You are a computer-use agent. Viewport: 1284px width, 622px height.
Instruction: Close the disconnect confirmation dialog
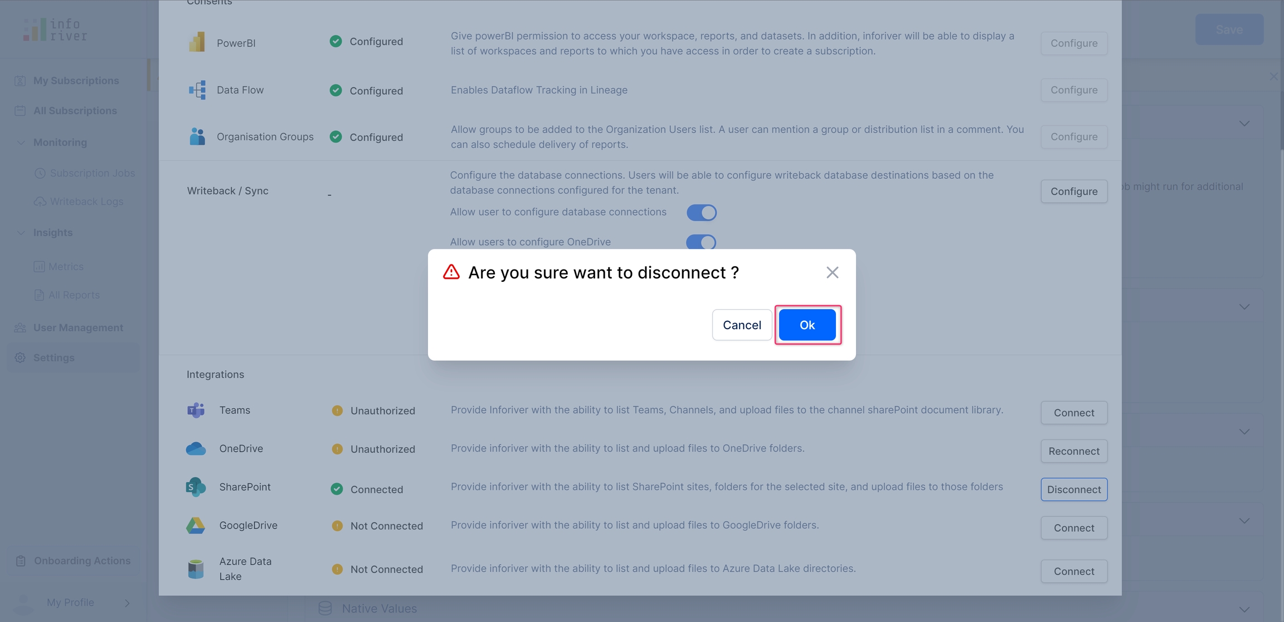[832, 272]
